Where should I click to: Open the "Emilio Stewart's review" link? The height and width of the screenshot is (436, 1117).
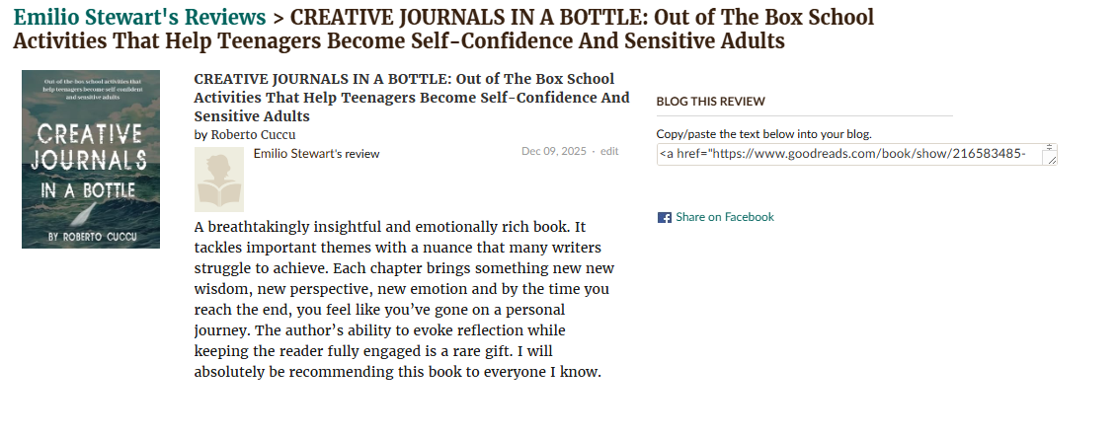(x=316, y=153)
